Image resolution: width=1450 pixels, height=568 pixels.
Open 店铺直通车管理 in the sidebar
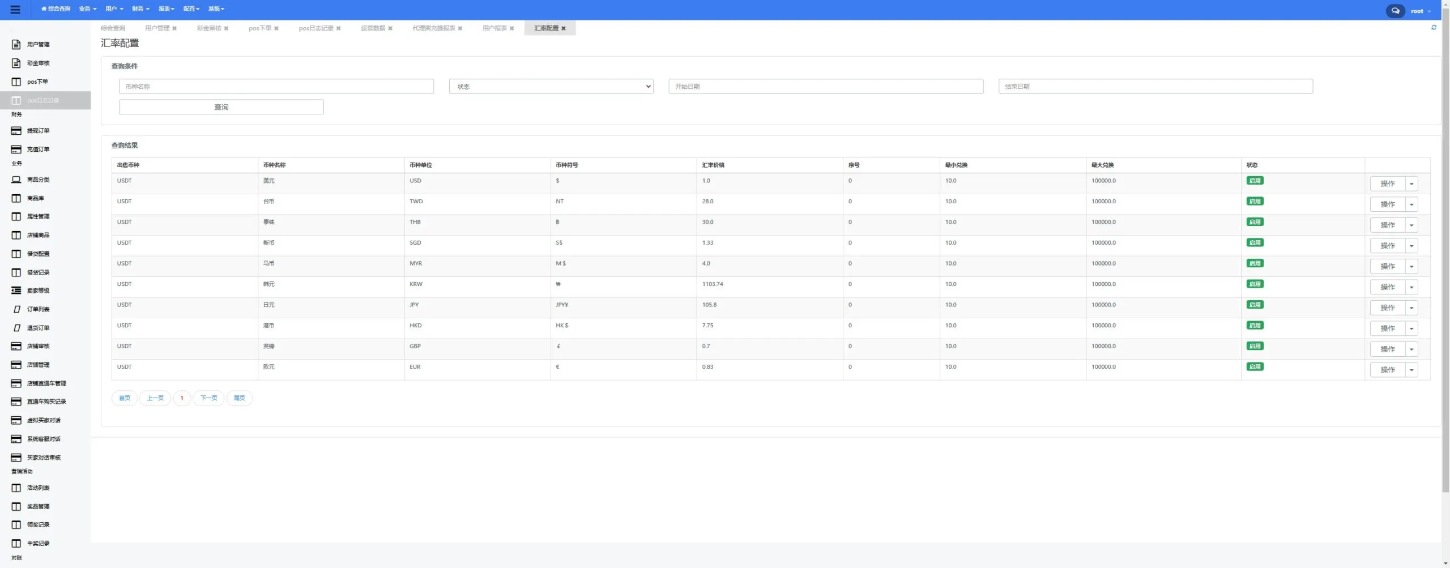pyautogui.click(x=46, y=383)
